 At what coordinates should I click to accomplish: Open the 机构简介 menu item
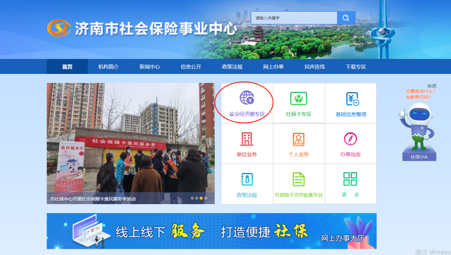[108, 67]
